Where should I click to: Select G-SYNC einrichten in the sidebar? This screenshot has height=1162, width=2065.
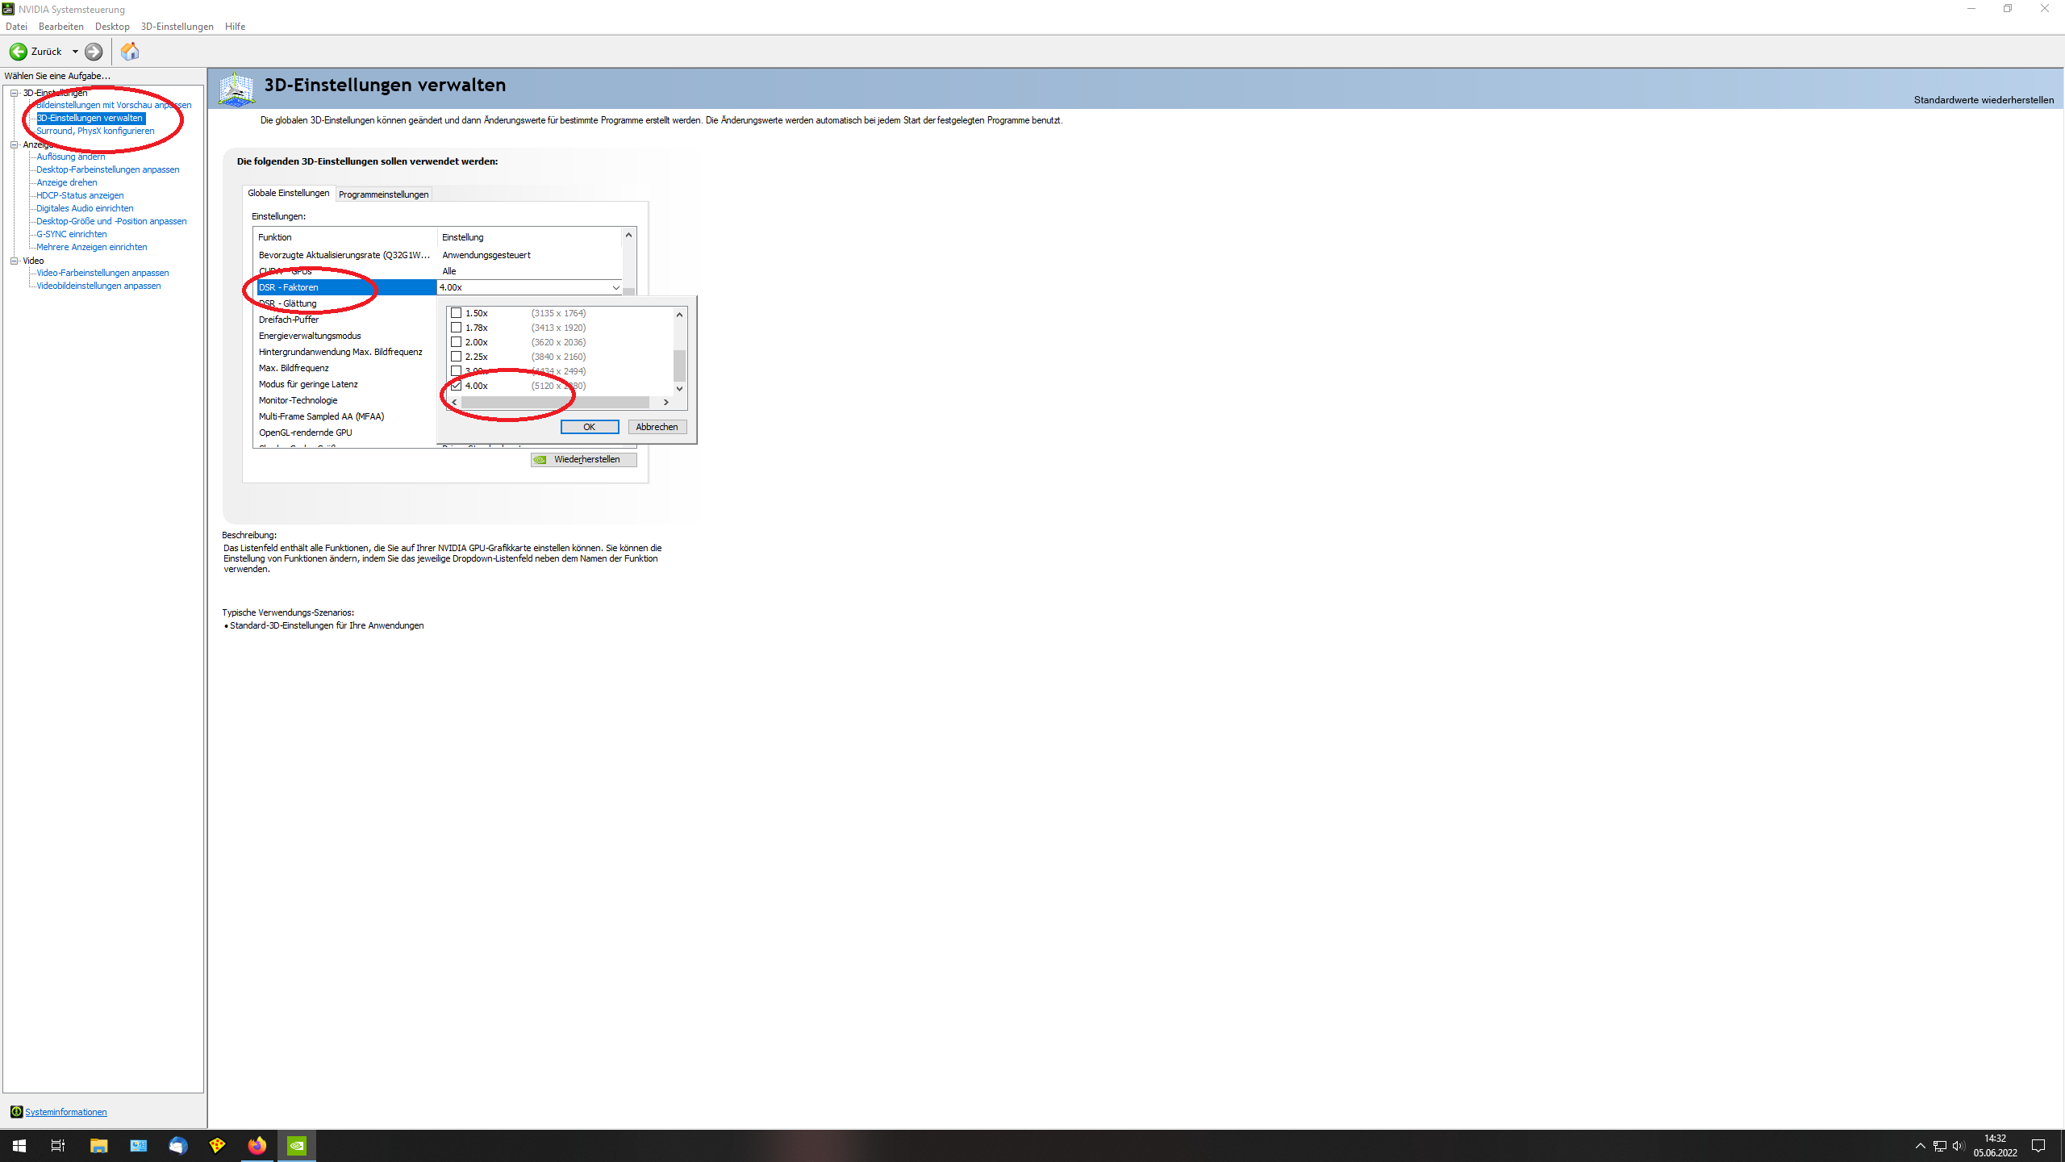click(70, 233)
